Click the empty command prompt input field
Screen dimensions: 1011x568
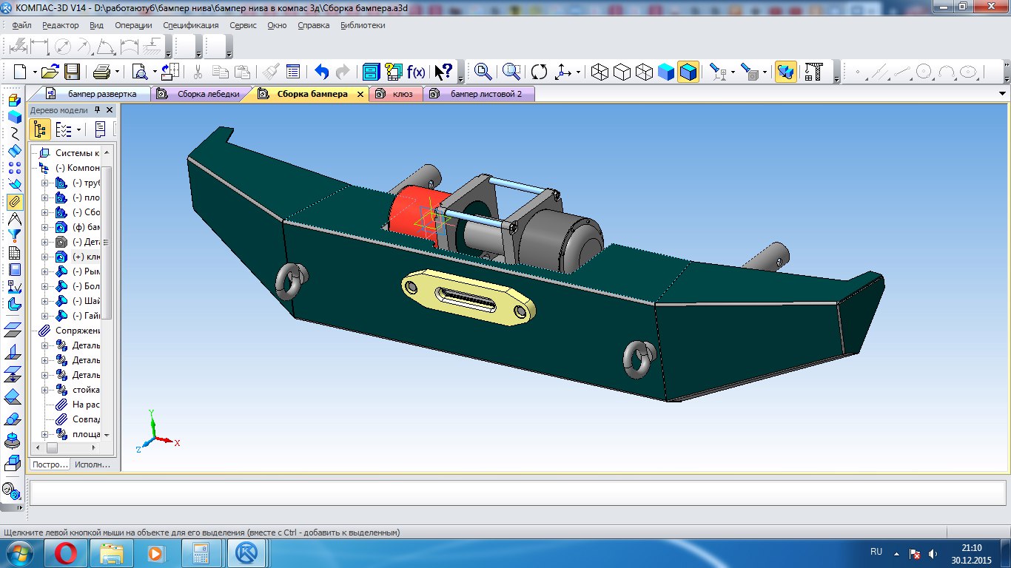(x=517, y=492)
